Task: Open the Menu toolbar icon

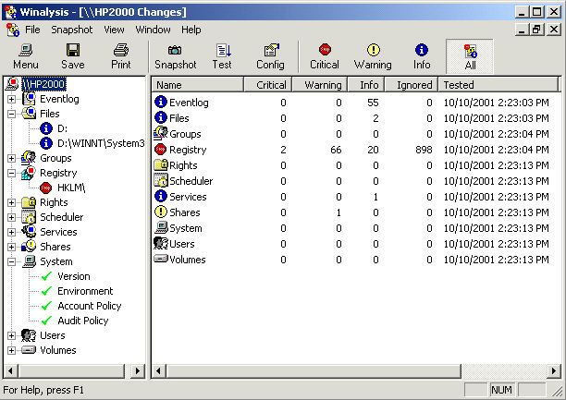Action: (x=25, y=51)
